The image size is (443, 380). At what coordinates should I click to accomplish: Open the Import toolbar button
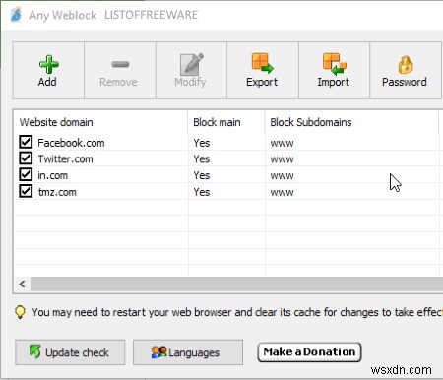point(334,70)
